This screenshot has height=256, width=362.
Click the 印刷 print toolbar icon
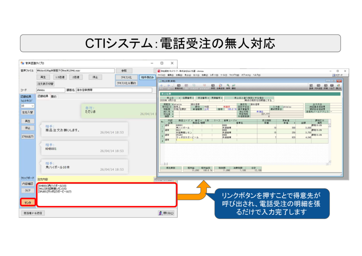coord(326,87)
